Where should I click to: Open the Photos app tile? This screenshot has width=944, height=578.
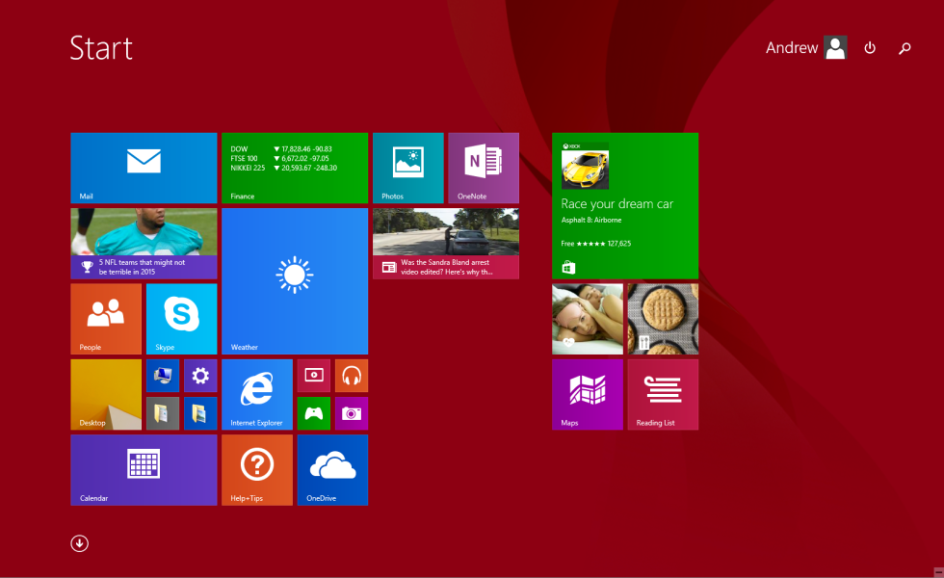click(x=408, y=168)
